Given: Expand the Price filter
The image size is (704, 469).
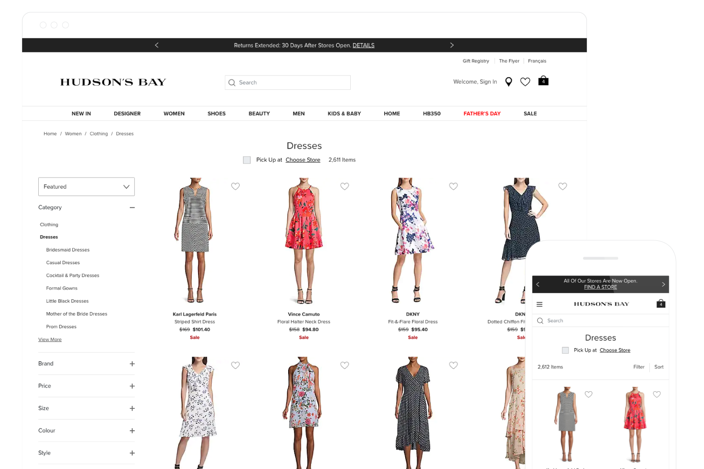Looking at the screenshot, I should [132, 386].
